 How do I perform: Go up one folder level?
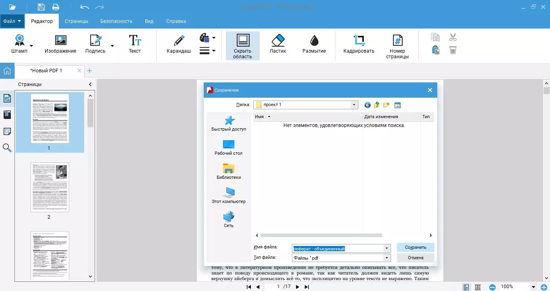377,105
